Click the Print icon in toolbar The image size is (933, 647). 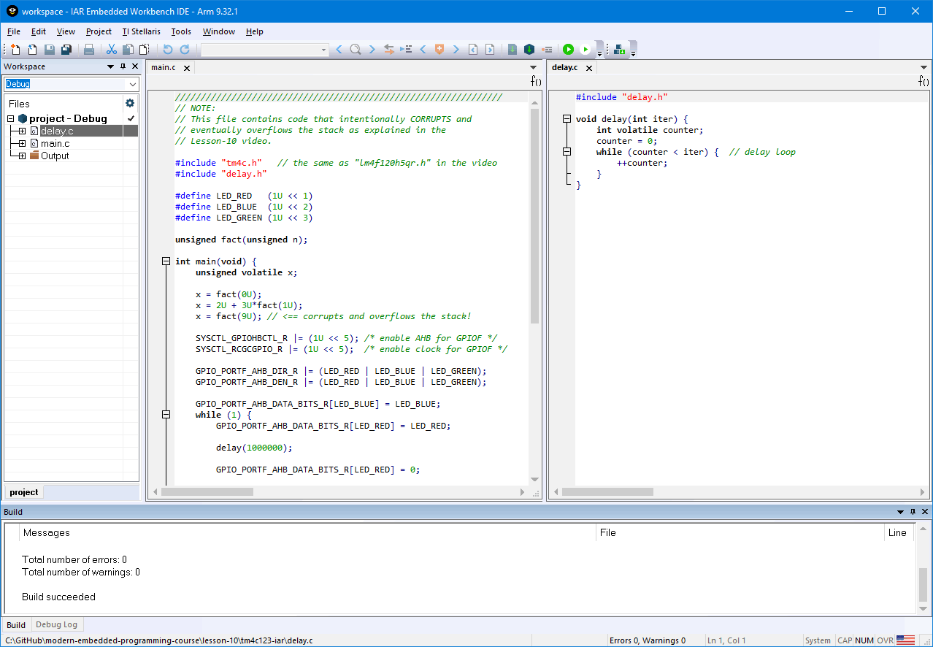tap(89, 50)
